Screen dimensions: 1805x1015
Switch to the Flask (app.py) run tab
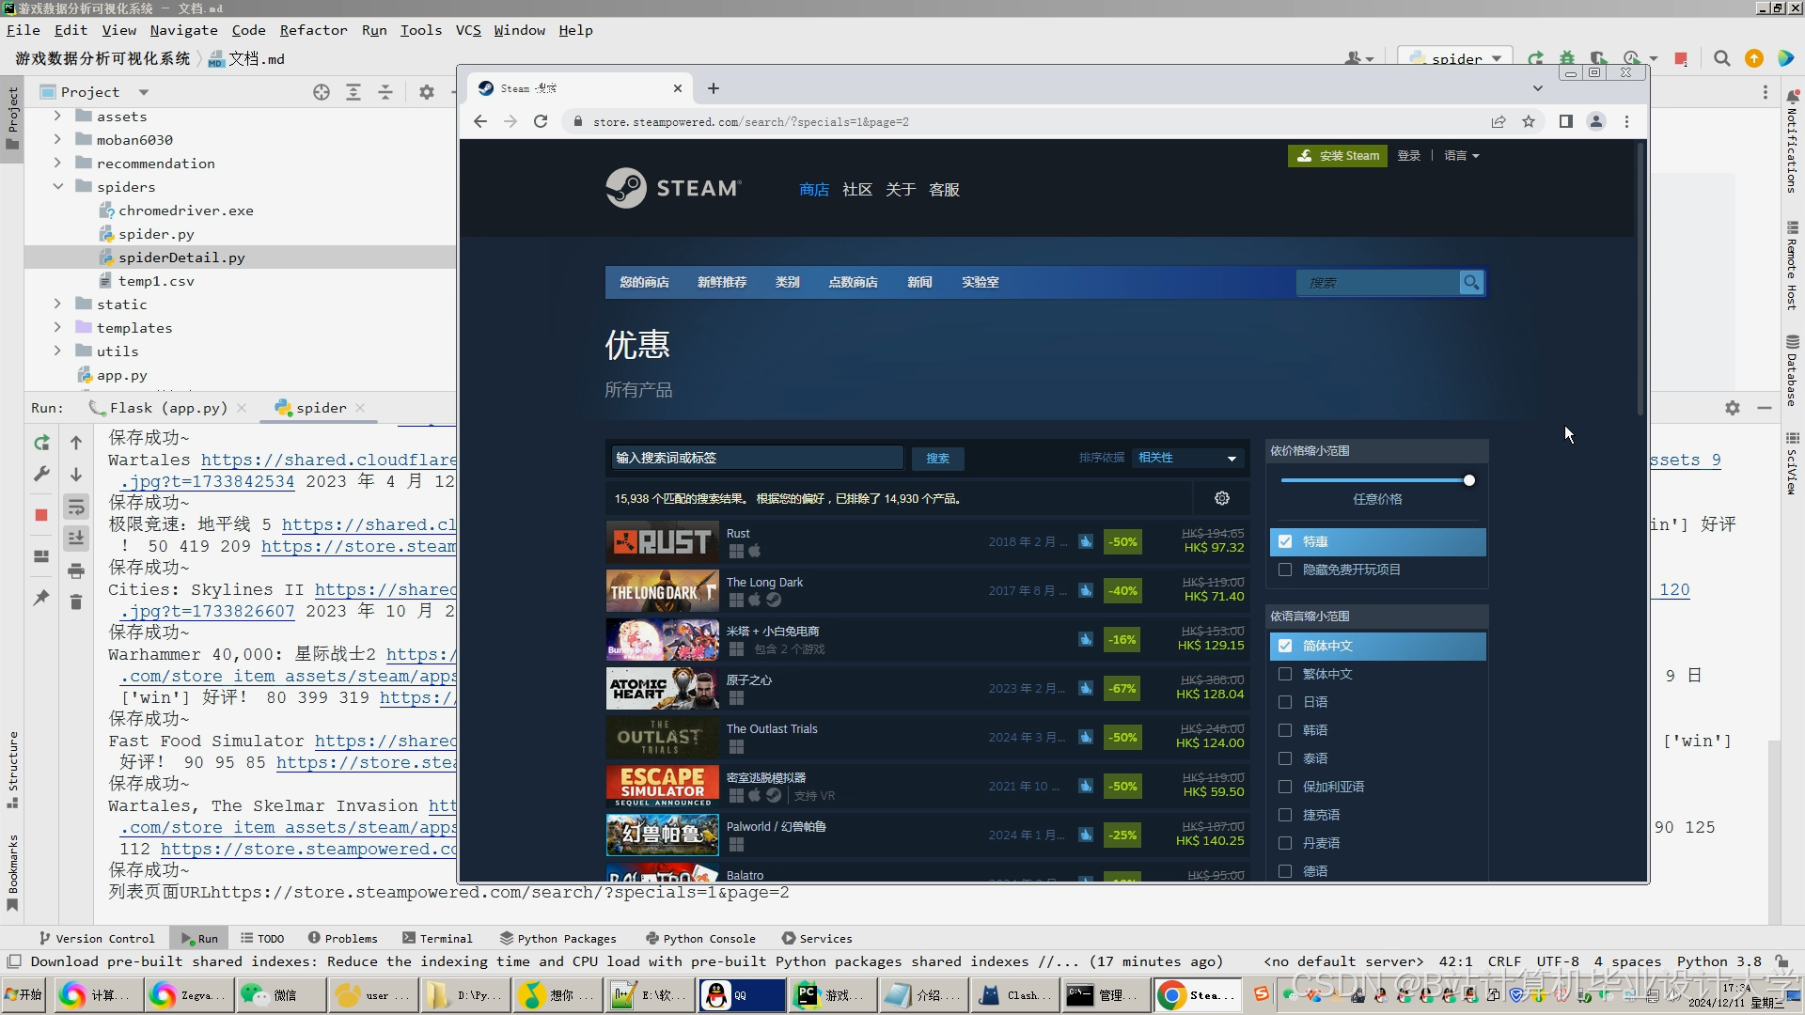pos(167,408)
